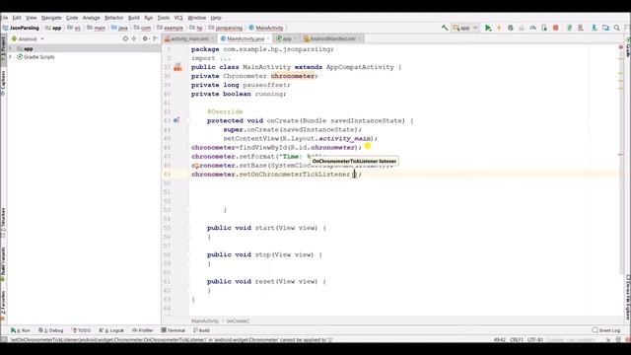This screenshot has height=355, width=631.
Task: Open the VCS menu
Action: coord(178,18)
